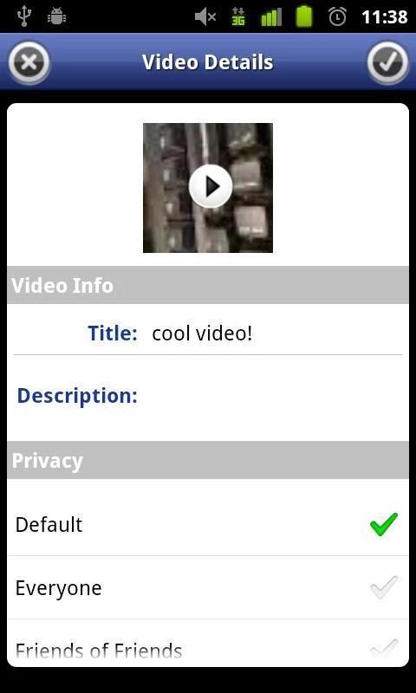Viewport: 416px width, 693px height.
Task: Tap the alarm clock status icon
Action: point(338,16)
